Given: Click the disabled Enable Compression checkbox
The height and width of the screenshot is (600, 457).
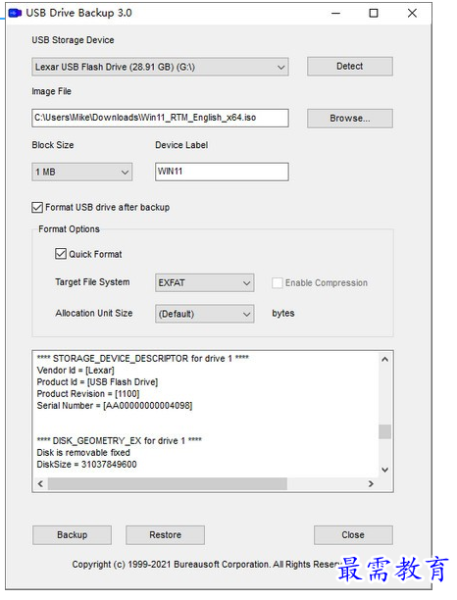Looking at the screenshot, I should [277, 283].
